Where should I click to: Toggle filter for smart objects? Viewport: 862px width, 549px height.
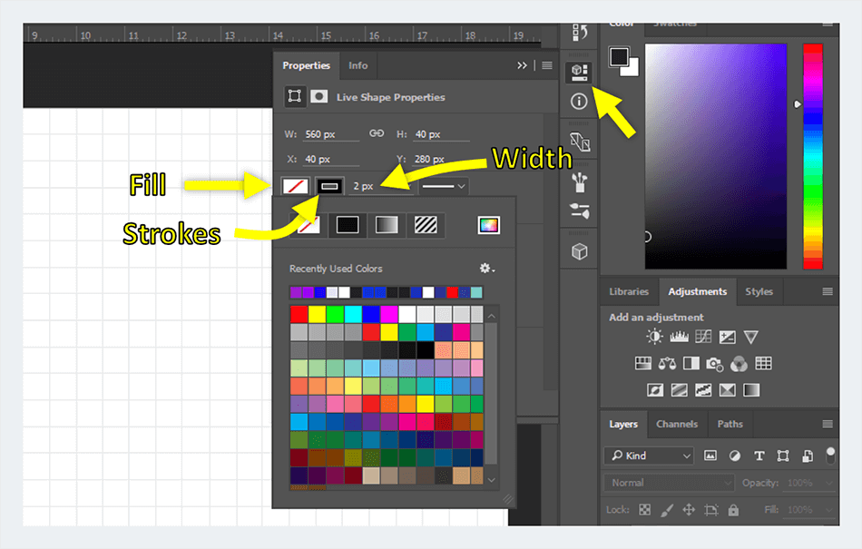pyautogui.click(x=807, y=456)
